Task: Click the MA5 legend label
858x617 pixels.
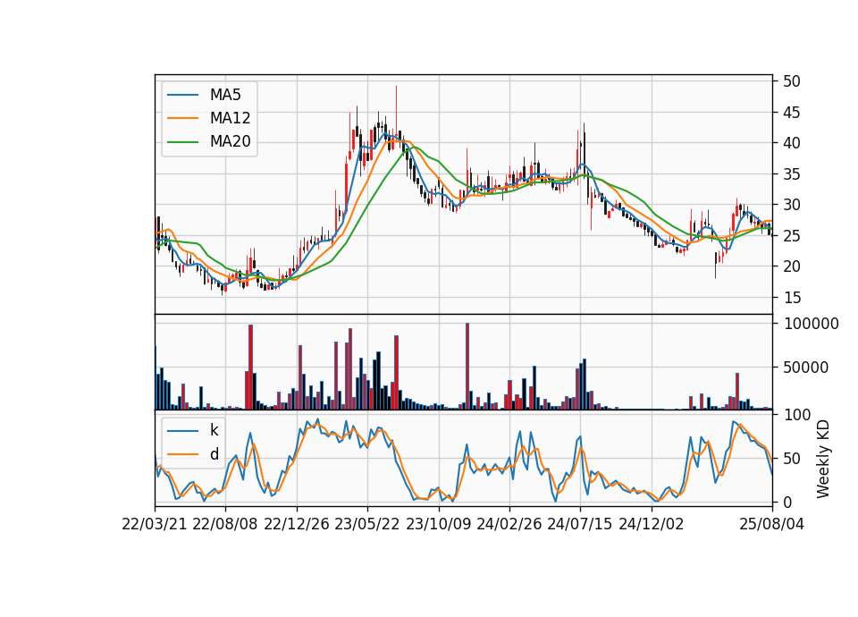Action: [225, 95]
